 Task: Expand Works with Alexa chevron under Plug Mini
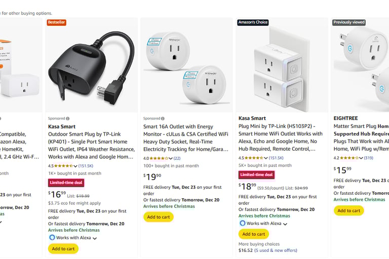pos(285,224)
